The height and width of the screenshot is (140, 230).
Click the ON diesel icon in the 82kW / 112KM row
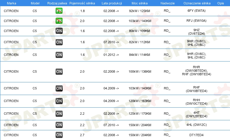tap(59, 42)
